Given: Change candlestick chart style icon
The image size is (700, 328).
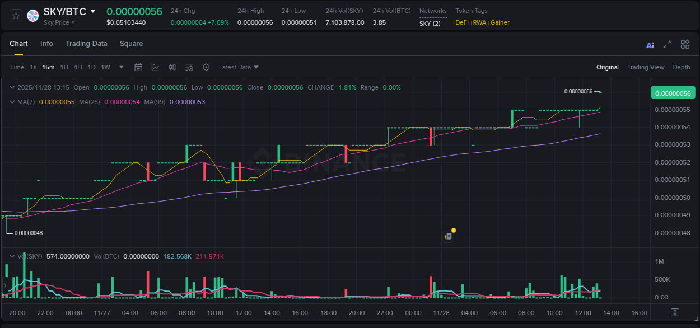Looking at the screenshot, I should pos(172,67).
